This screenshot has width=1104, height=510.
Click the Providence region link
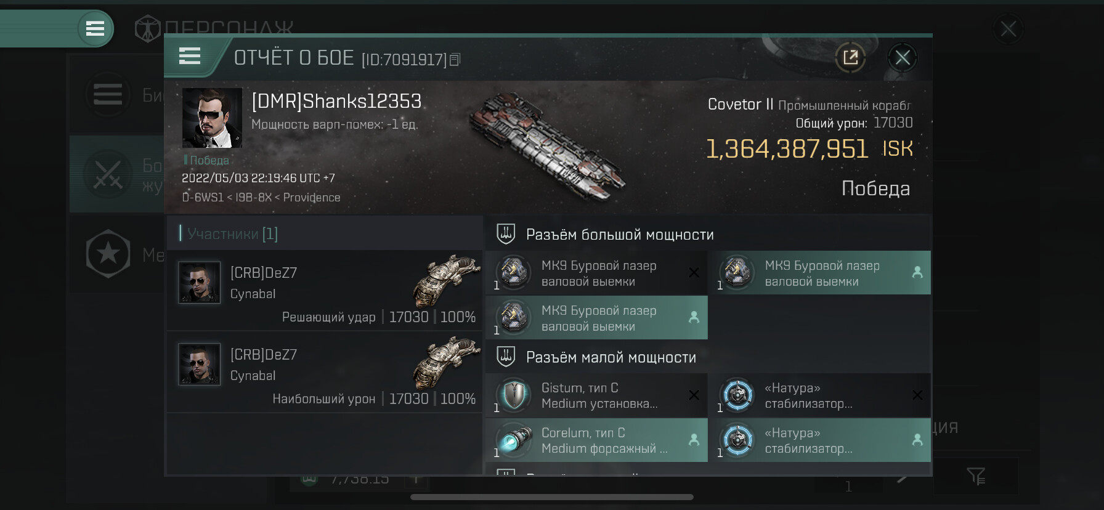click(311, 198)
